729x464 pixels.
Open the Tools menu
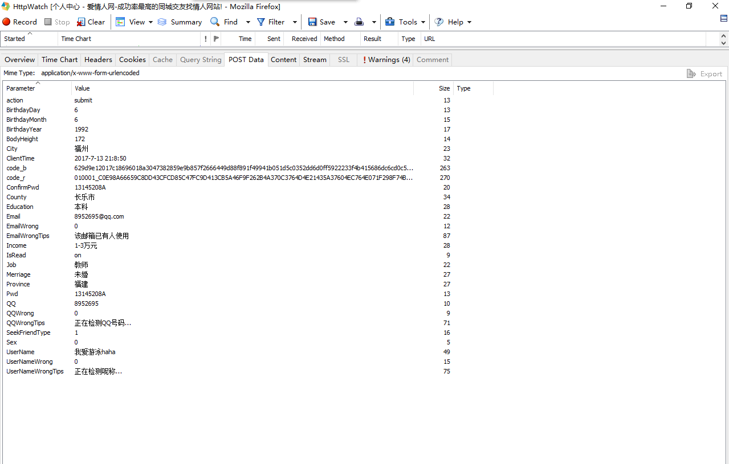(x=405, y=22)
